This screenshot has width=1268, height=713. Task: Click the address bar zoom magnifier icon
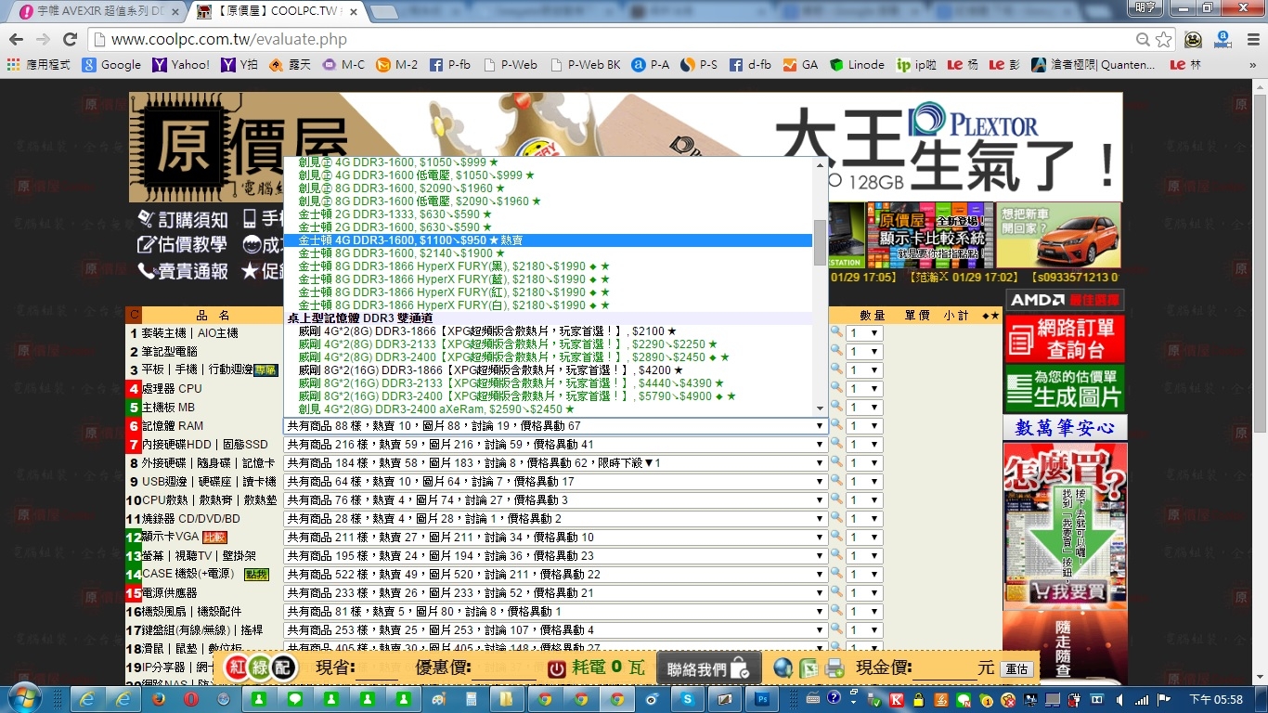pyautogui.click(x=1143, y=40)
